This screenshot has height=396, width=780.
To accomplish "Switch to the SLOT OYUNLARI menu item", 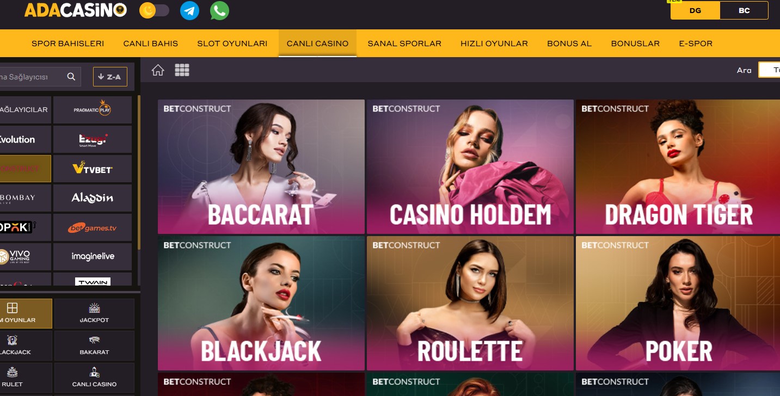I will click(x=232, y=44).
